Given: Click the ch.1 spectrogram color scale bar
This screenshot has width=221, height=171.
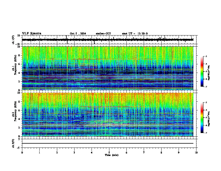Looking at the screenshot, I should [x=202, y=71].
